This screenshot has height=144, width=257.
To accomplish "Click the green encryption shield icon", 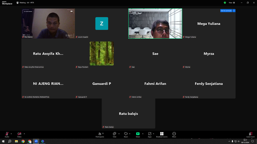I will pyautogui.click(x=225, y=3).
